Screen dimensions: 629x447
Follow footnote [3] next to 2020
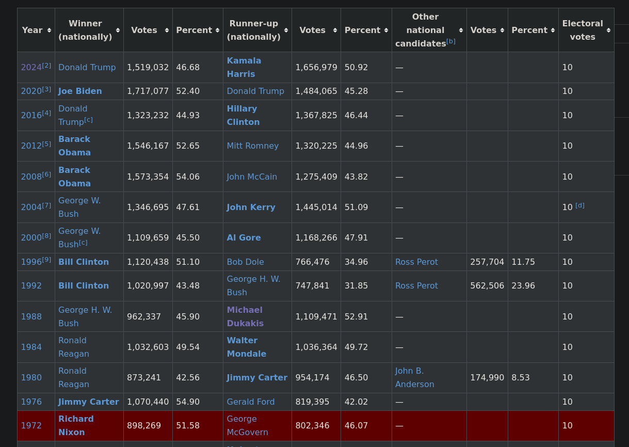pyautogui.click(x=46, y=89)
